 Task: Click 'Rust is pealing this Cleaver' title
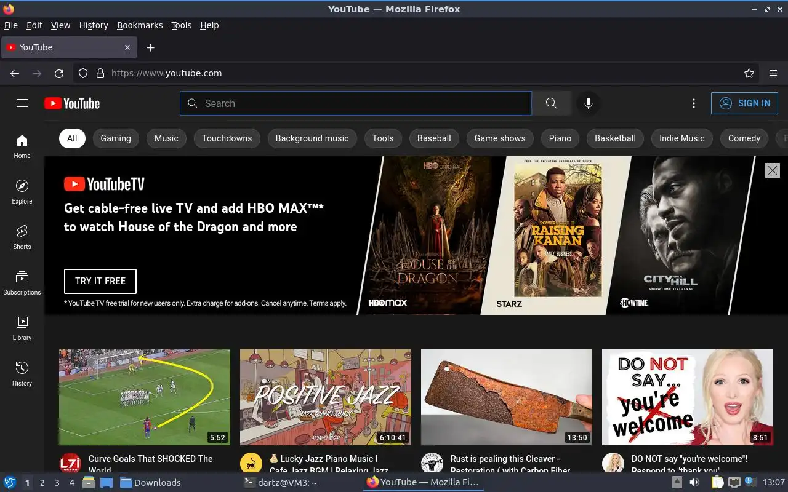click(510, 464)
